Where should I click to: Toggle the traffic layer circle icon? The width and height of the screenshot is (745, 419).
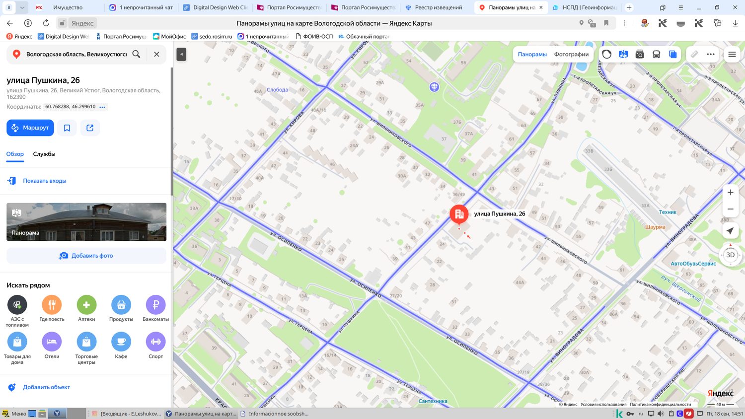(607, 54)
